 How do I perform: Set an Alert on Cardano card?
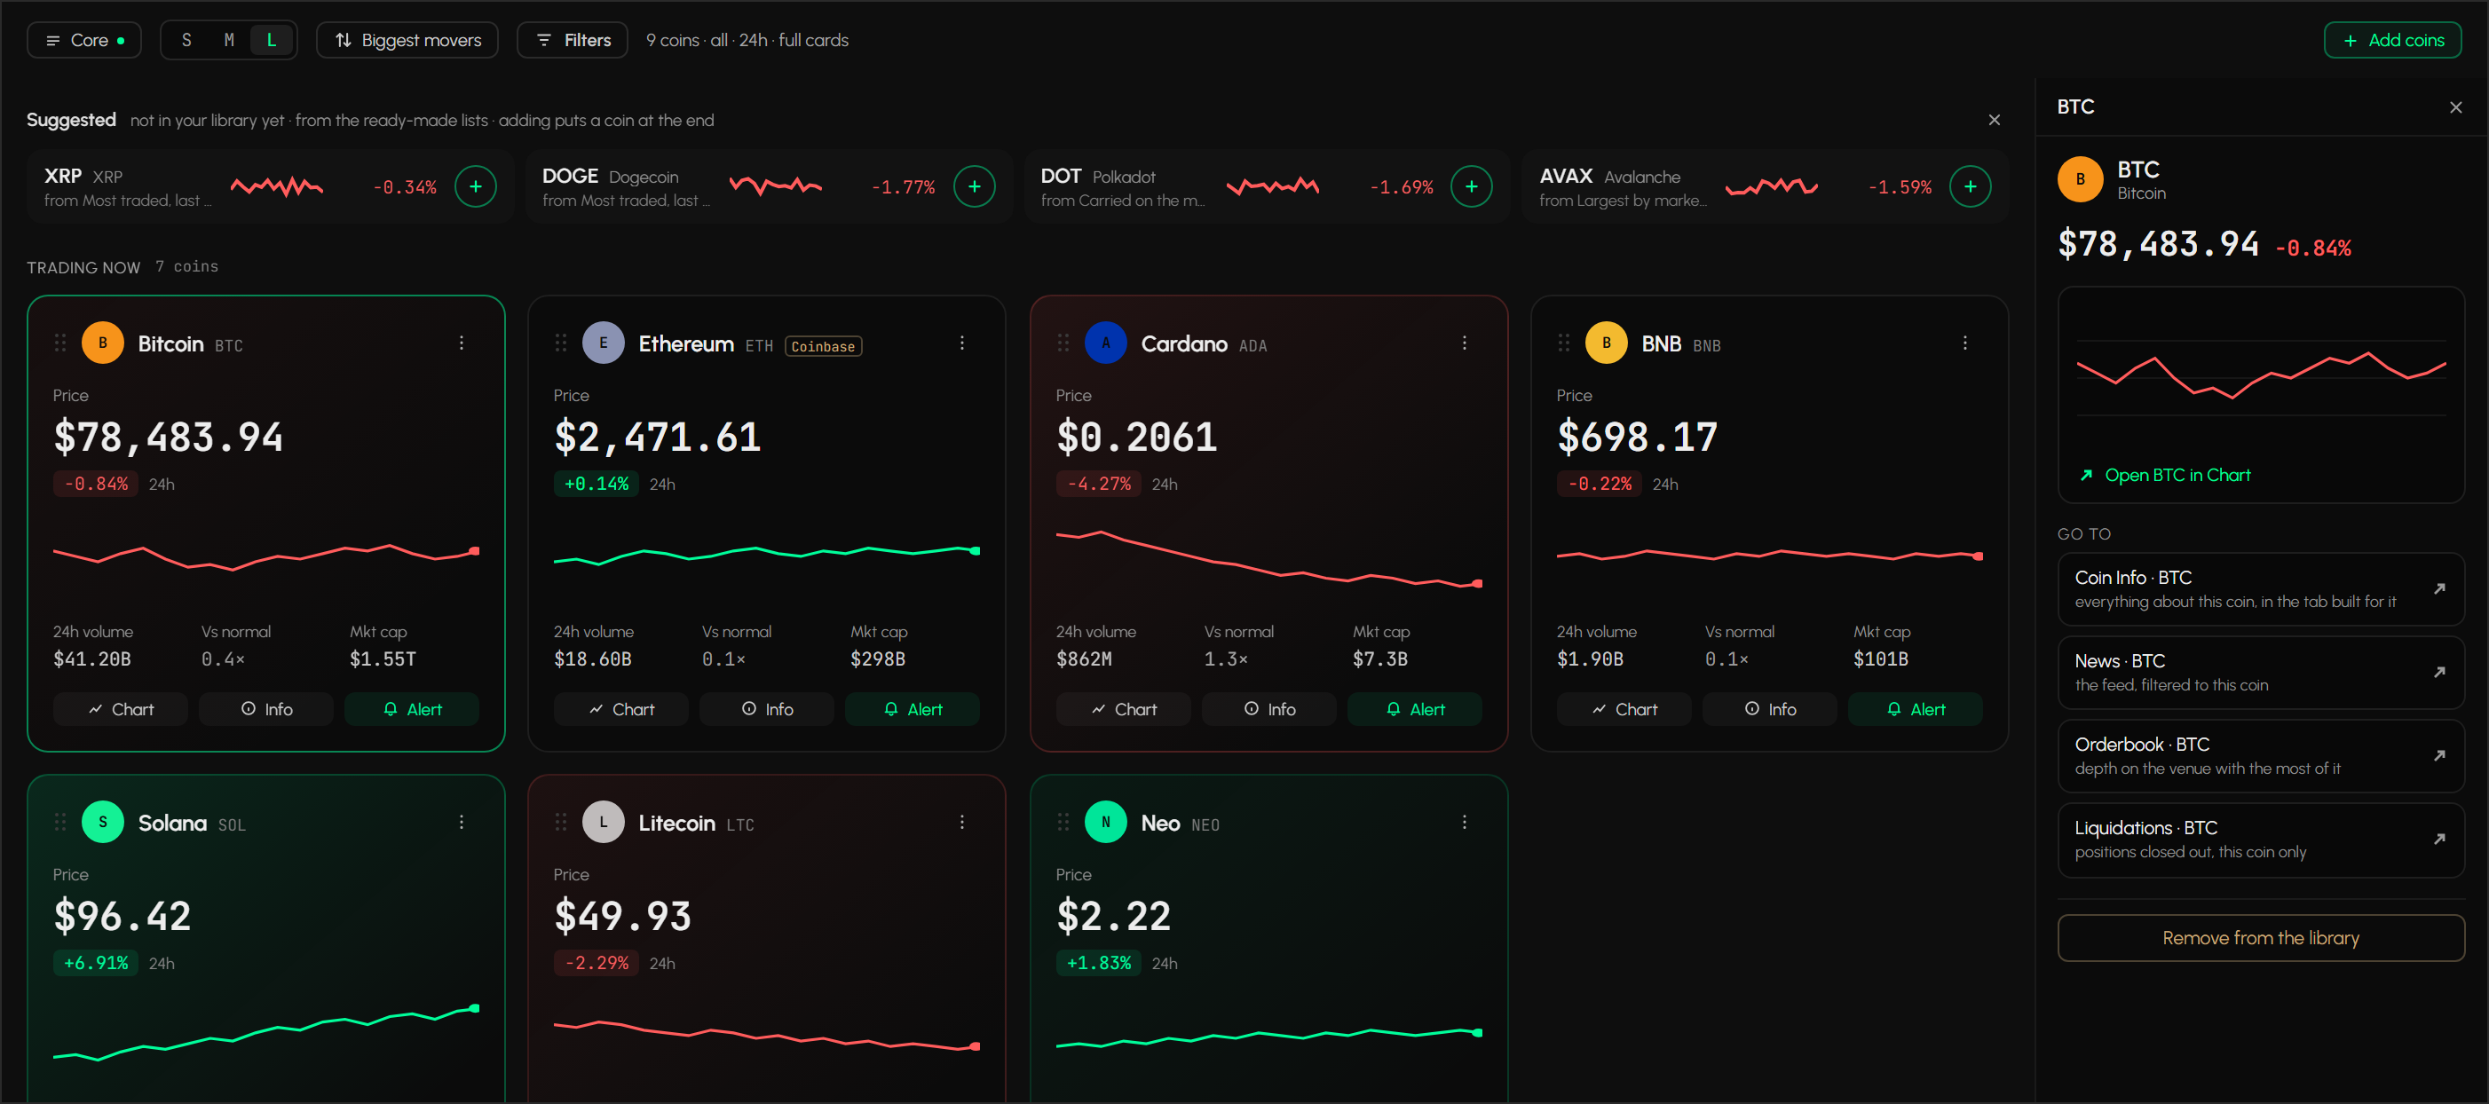[1415, 709]
